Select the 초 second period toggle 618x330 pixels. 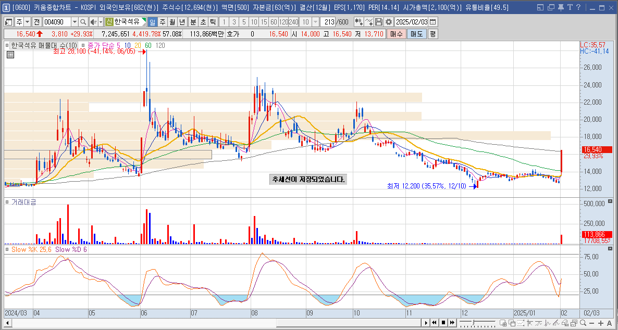point(203,22)
